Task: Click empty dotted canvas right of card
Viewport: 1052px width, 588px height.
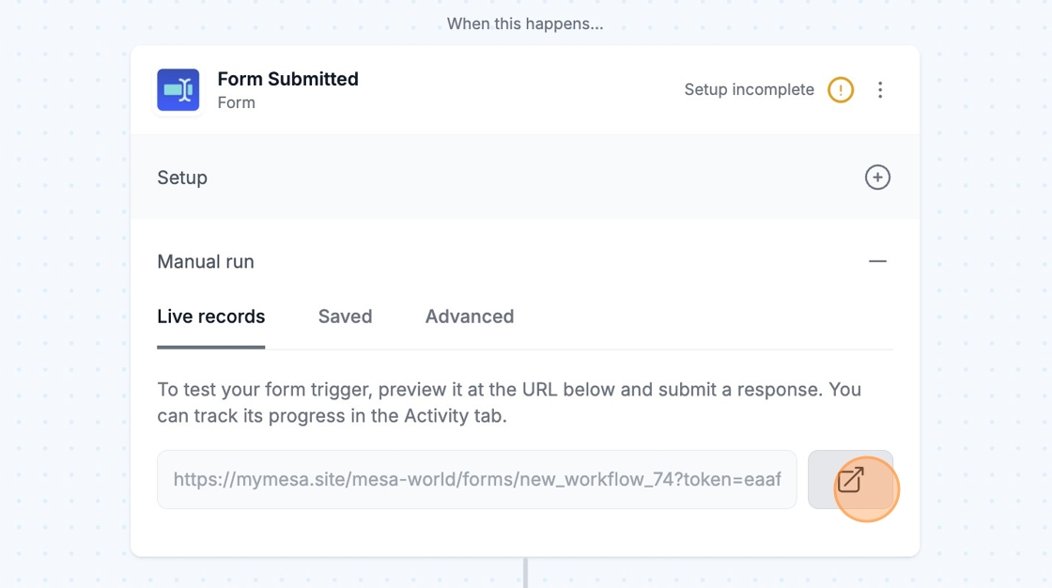Action: pos(986,301)
